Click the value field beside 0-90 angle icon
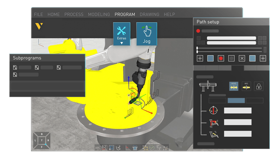Image resolution: width=278 pixels, height=159 pixels. [238, 122]
